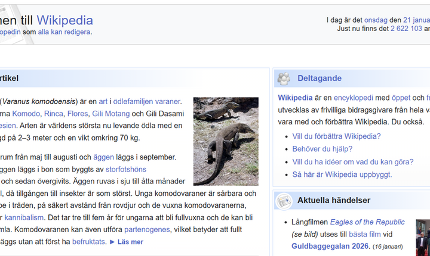
Task: Follow the 'partenogenes' link
Action: pyautogui.click(x=147, y=230)
